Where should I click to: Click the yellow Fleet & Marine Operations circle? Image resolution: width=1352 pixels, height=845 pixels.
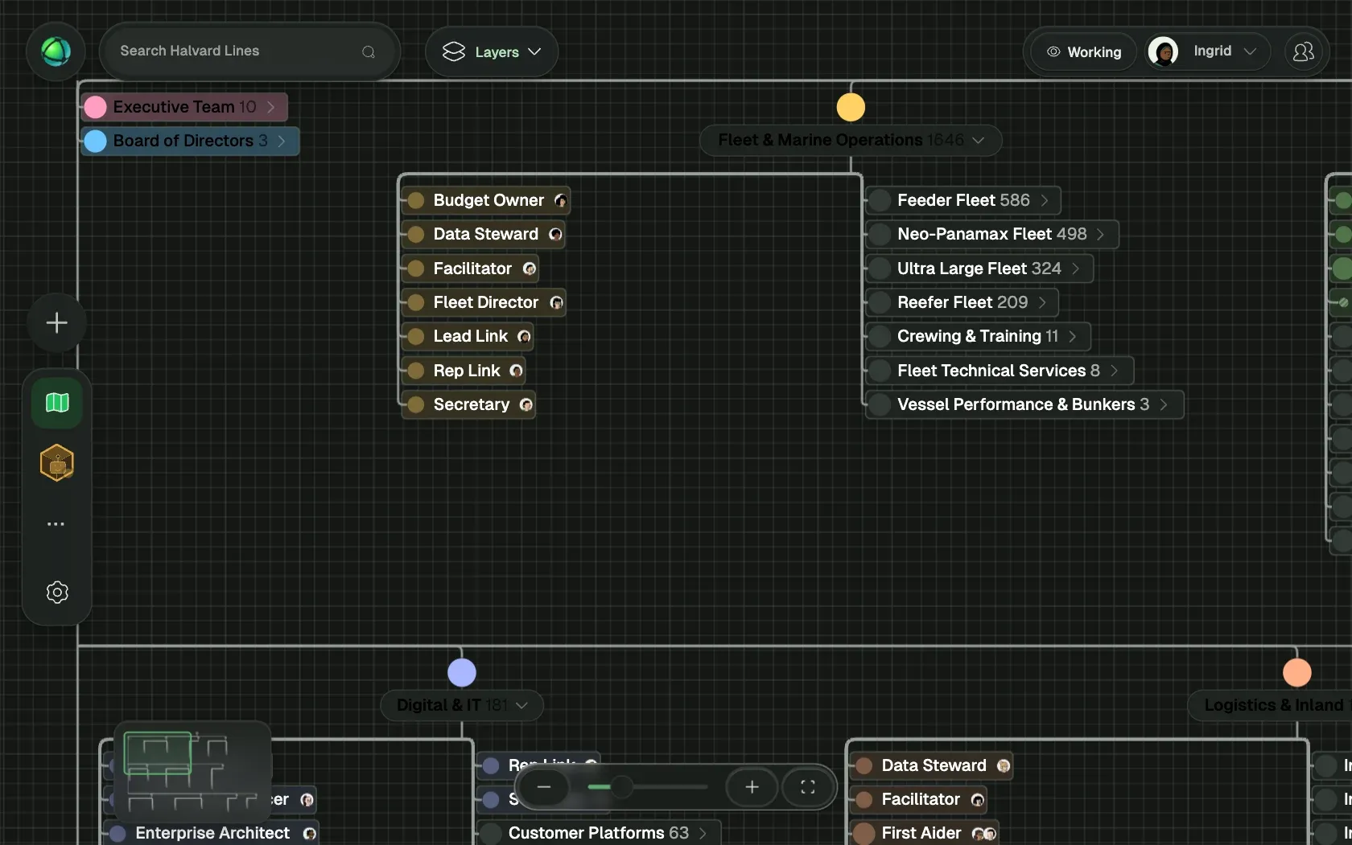click(x=851, y=107)
